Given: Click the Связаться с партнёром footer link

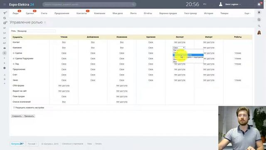Looking at the screenshot, I should click(x=72, y=144).
